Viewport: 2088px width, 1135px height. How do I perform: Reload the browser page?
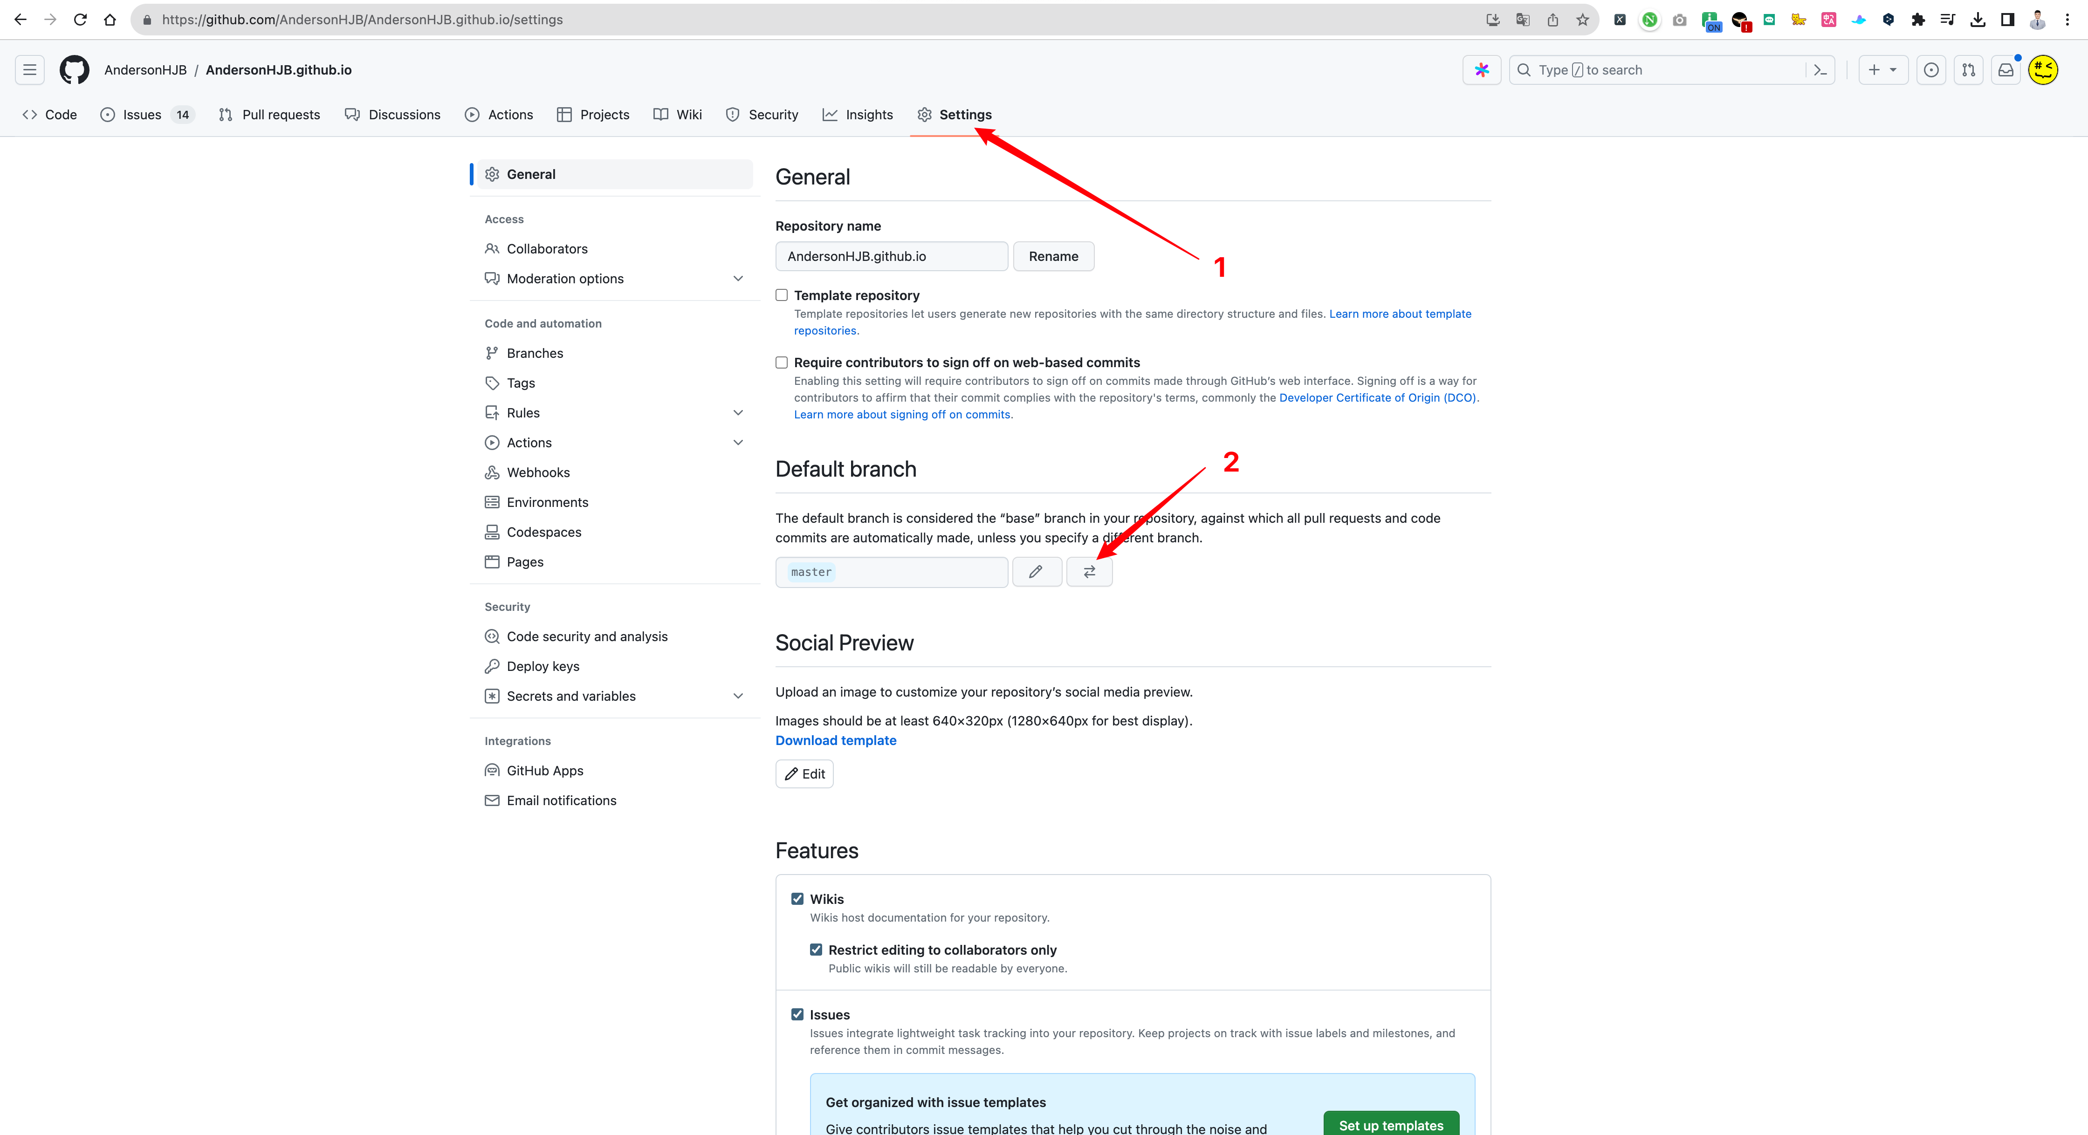pos(80,20)
